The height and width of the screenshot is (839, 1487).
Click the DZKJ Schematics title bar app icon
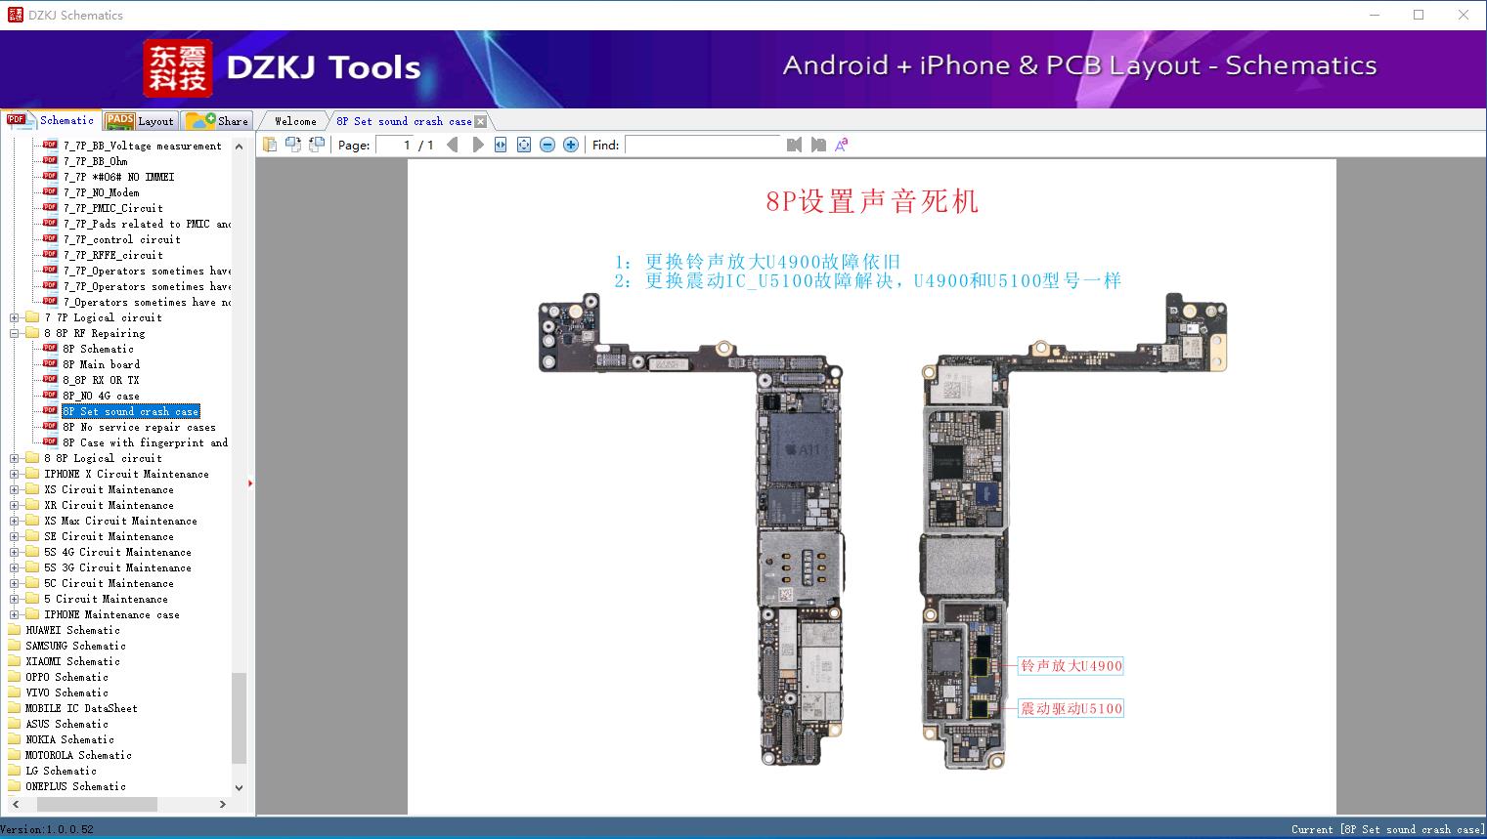click(15, 15)
